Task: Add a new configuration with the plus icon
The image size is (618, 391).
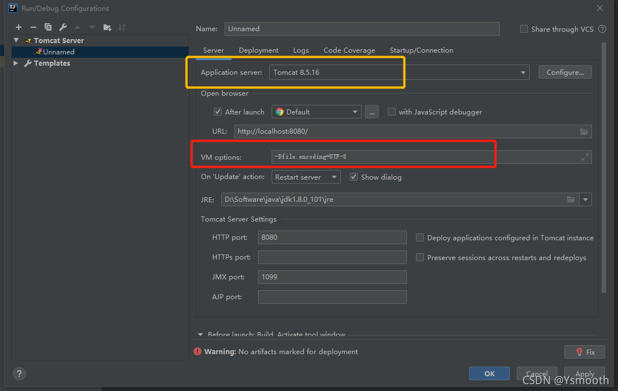Action: click(19, 27)
